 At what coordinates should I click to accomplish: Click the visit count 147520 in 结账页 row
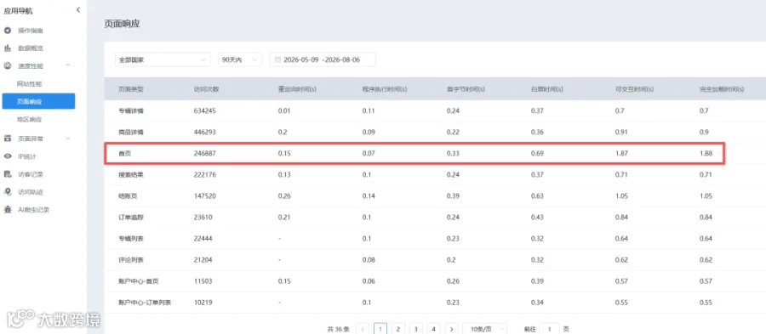tap(204, 196)
